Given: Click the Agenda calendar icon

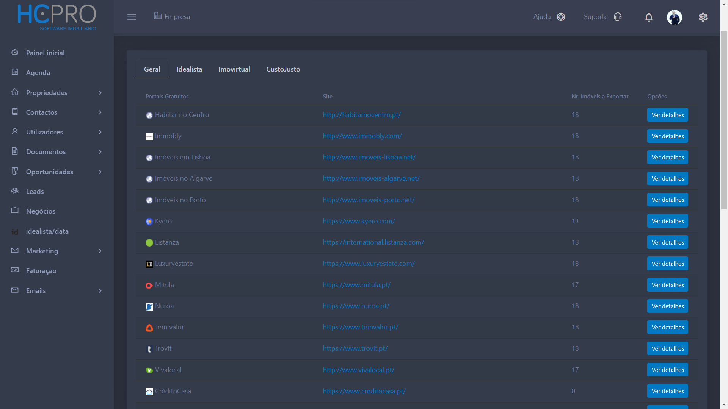Looking at the screenshot, I should 15,72.
